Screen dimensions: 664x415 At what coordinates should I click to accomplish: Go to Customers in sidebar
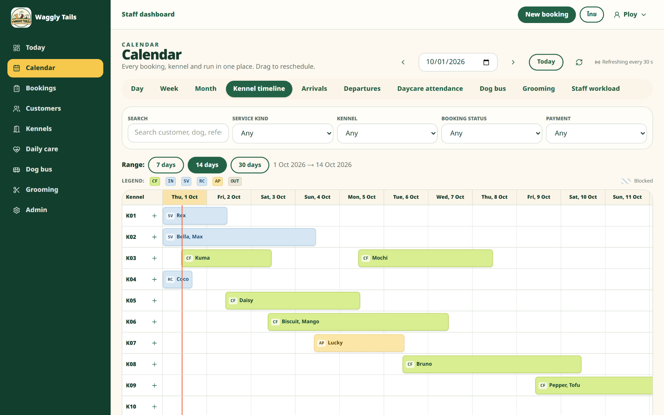(55, 109)
